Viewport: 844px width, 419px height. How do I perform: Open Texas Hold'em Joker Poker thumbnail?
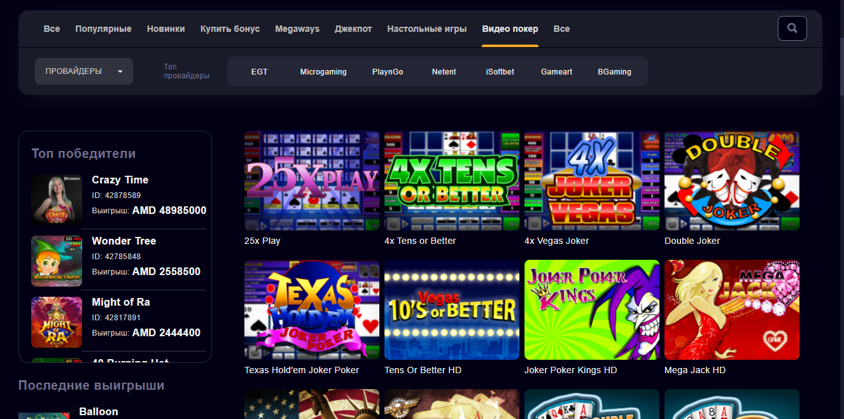pyautogui.click(x=312, y=309)
